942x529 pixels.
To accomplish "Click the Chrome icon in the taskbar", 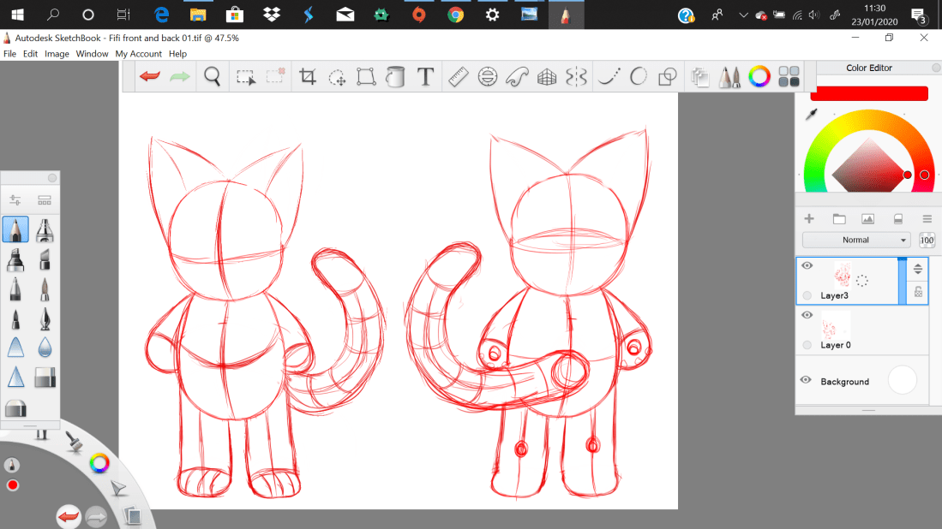I will click(x=455, y=15).
